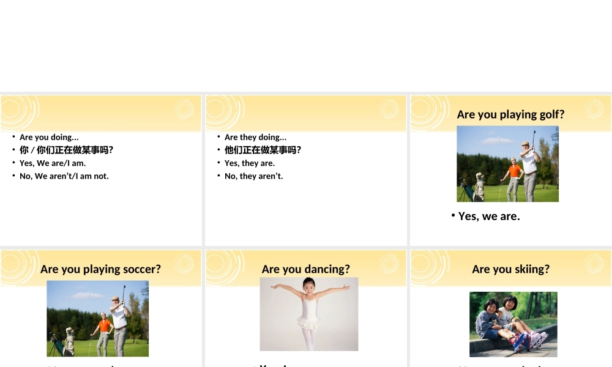Click the ballet dancer image
Viewport: 612px width, 367px height.
[308, 314]
